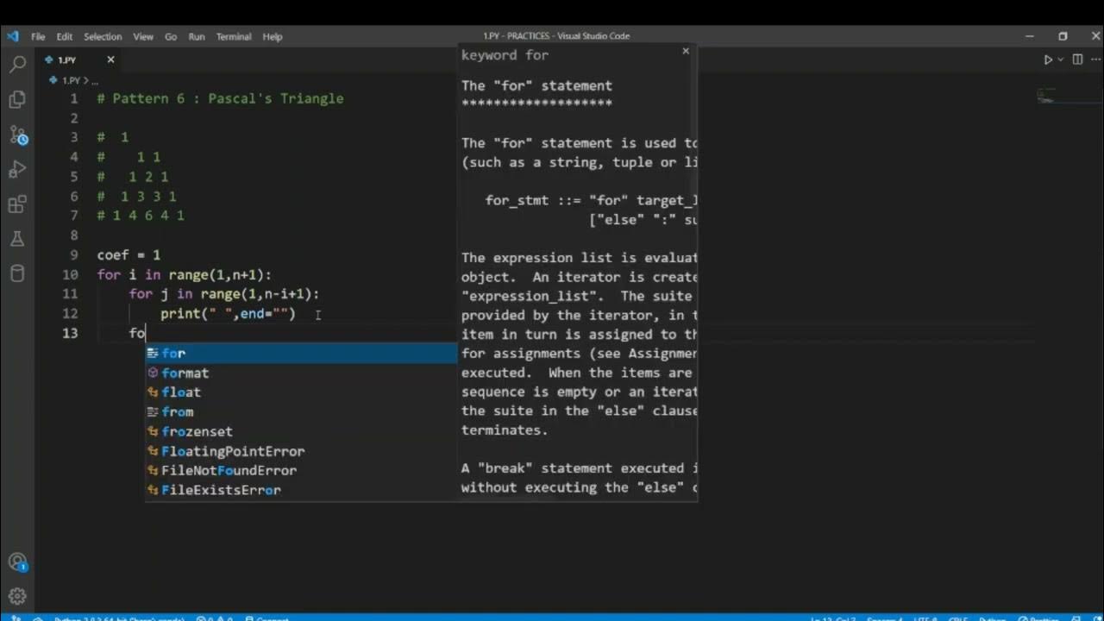Click the keyword icon beside 'from' suggestion
The image size is (1104, 621).
point(153,412)
